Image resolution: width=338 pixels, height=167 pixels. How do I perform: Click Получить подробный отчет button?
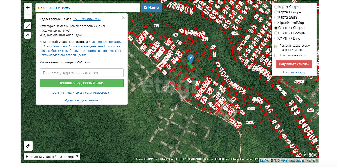pos(81,83)
